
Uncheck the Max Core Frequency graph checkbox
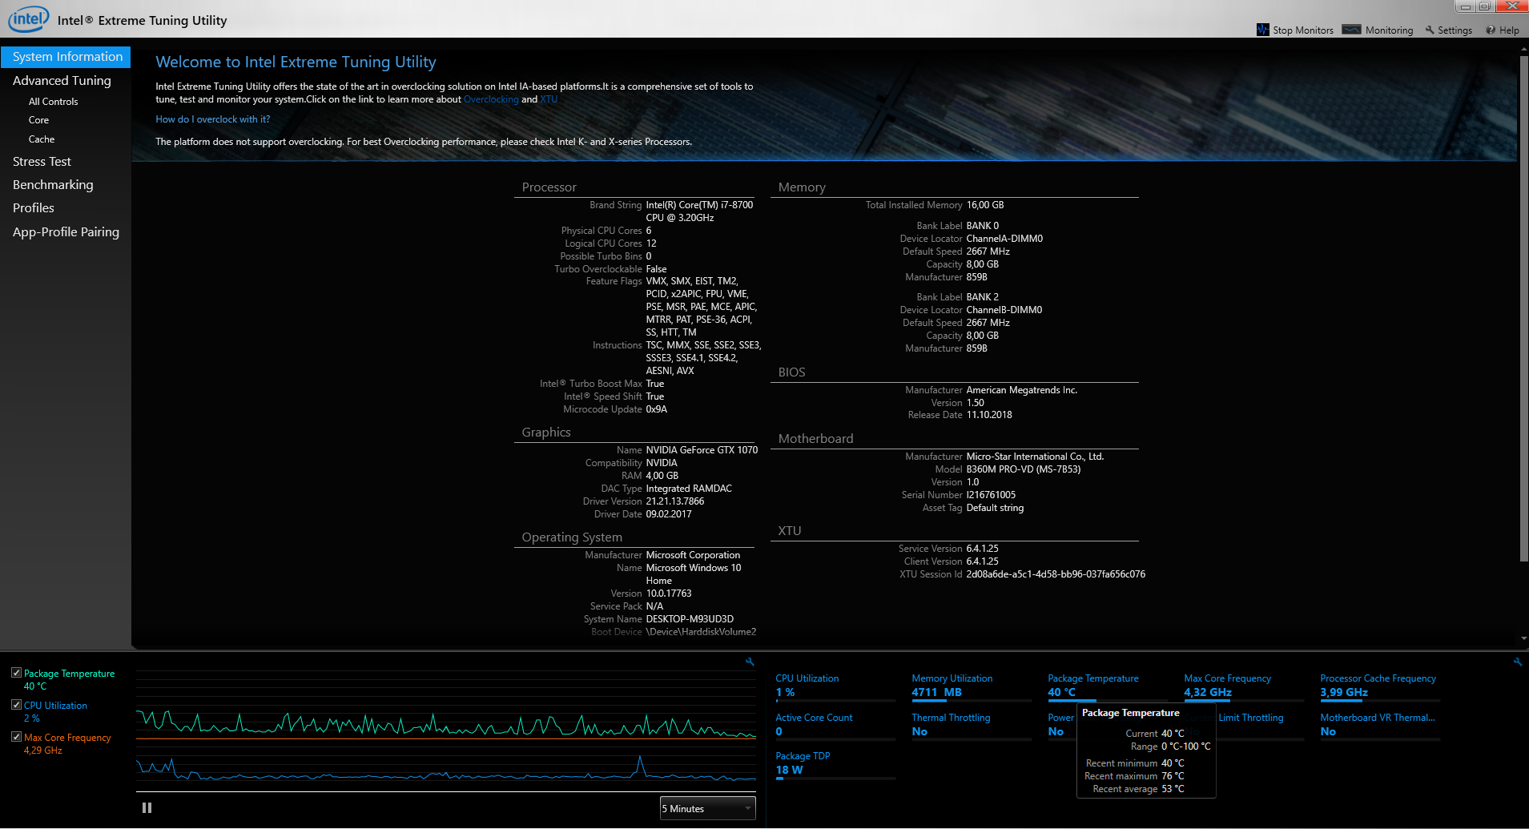click(16, 737)
